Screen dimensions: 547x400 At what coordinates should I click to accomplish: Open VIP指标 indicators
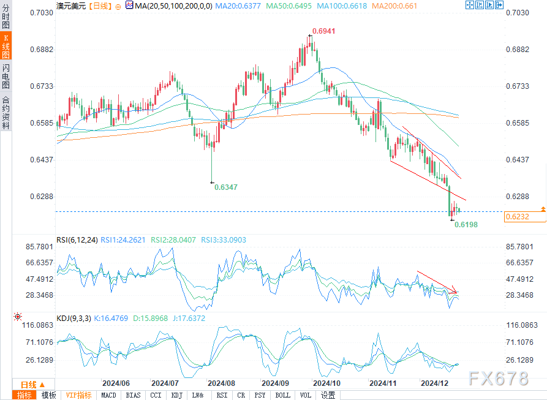78,395
